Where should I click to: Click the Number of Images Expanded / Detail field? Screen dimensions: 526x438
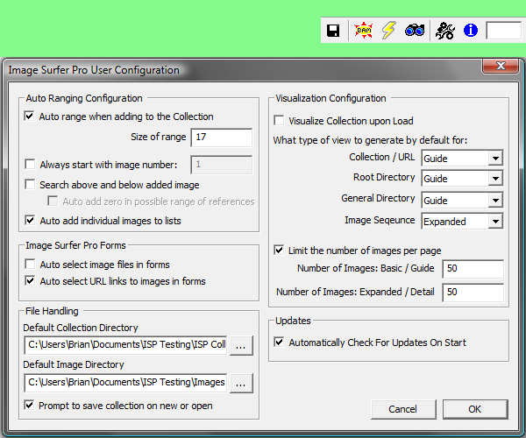[x=473, y=293]
